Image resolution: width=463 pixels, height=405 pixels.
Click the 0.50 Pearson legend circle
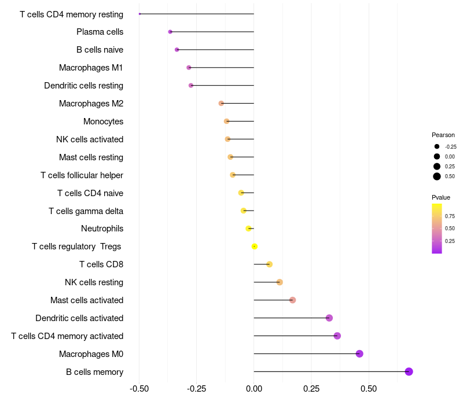pos(437,176)
